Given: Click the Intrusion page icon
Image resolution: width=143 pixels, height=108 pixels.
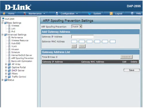Looking at the screenshot, I should pos(9,49).
